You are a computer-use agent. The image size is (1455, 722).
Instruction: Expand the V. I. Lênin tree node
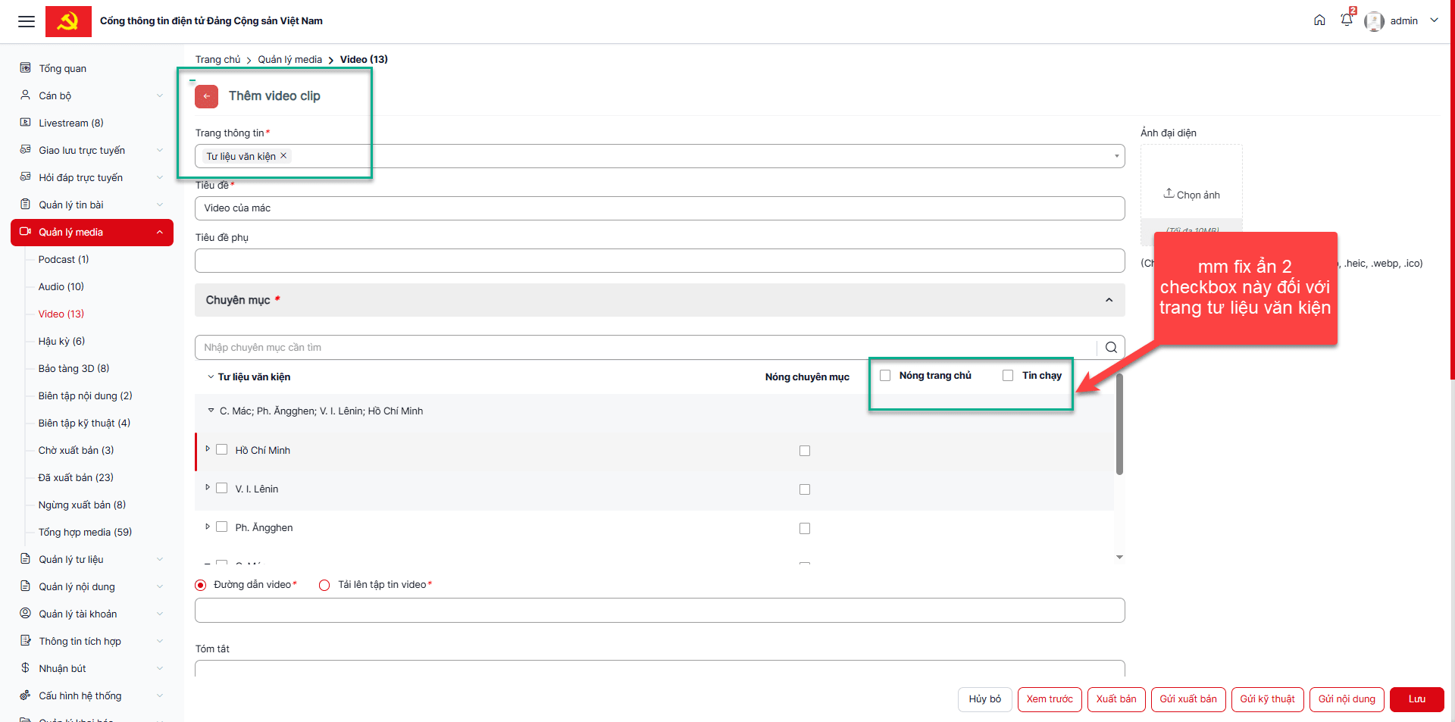point(208,488)
